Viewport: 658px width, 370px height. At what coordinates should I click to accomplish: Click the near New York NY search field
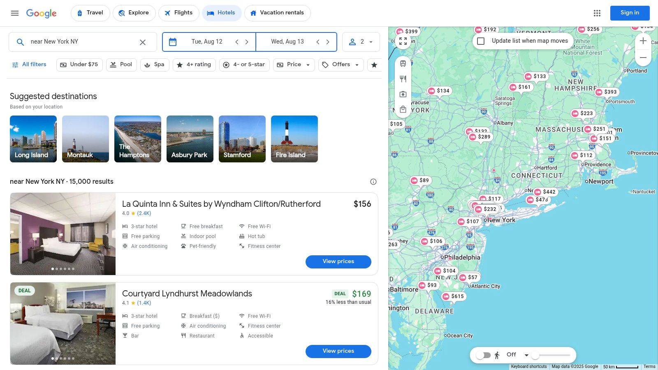pos(82,42)
